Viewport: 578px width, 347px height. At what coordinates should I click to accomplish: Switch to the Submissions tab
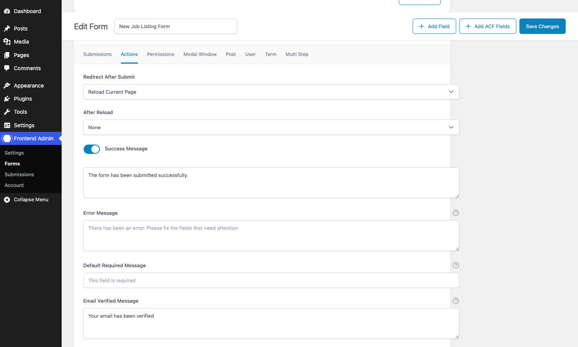point(97,54)
